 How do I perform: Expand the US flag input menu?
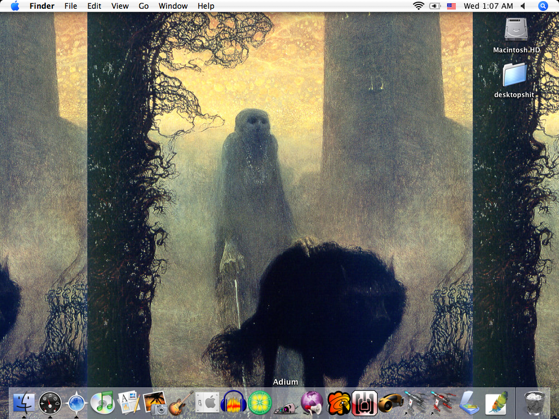click(x=451, y=6)
